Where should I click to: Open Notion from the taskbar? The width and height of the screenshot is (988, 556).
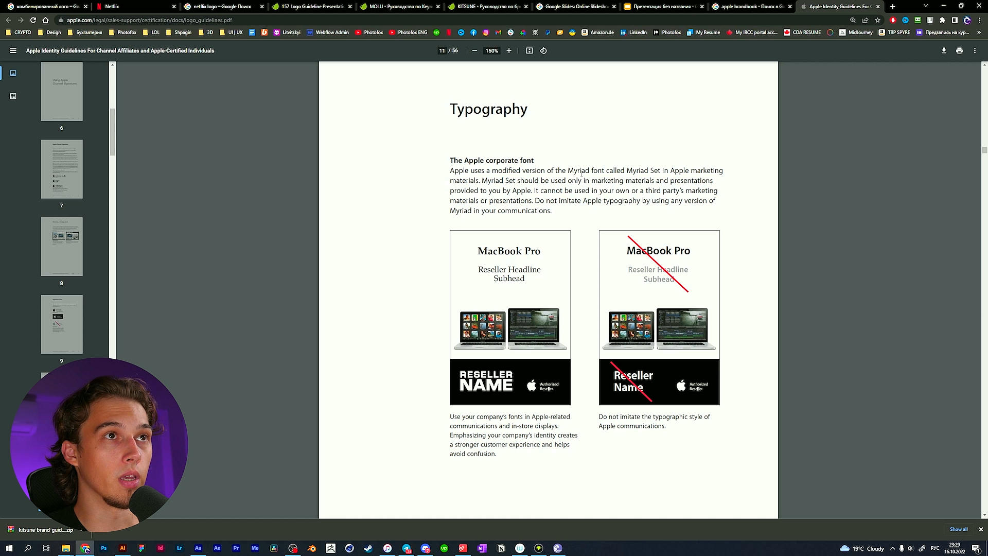pyautogui.click(x=501, y=548)
